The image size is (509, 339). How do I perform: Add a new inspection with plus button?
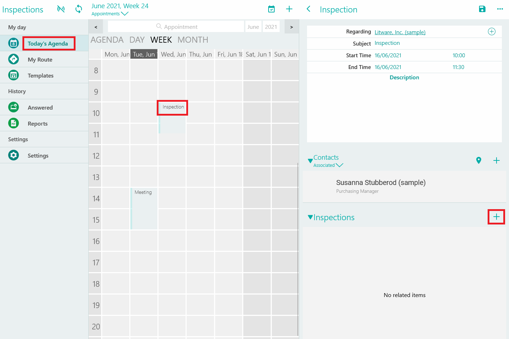click(x=496, y=217)
